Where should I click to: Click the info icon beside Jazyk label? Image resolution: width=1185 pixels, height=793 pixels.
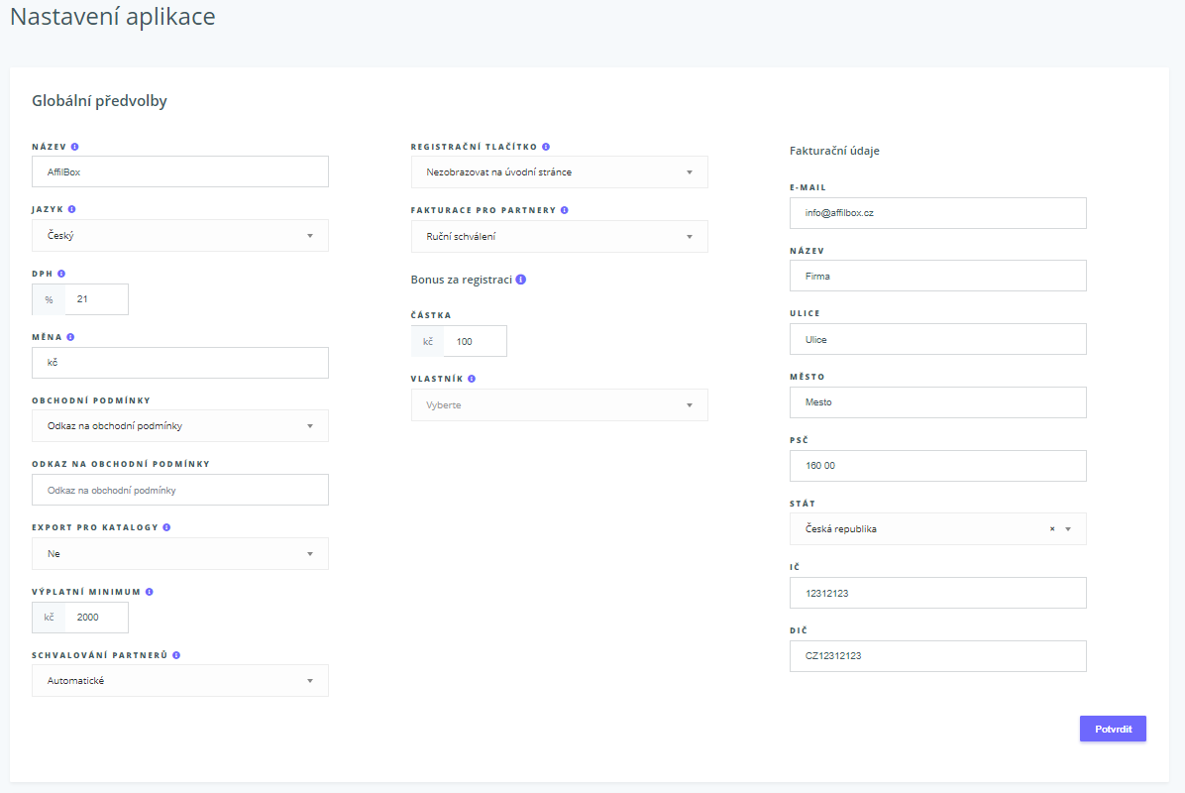(x=71, y=209)
